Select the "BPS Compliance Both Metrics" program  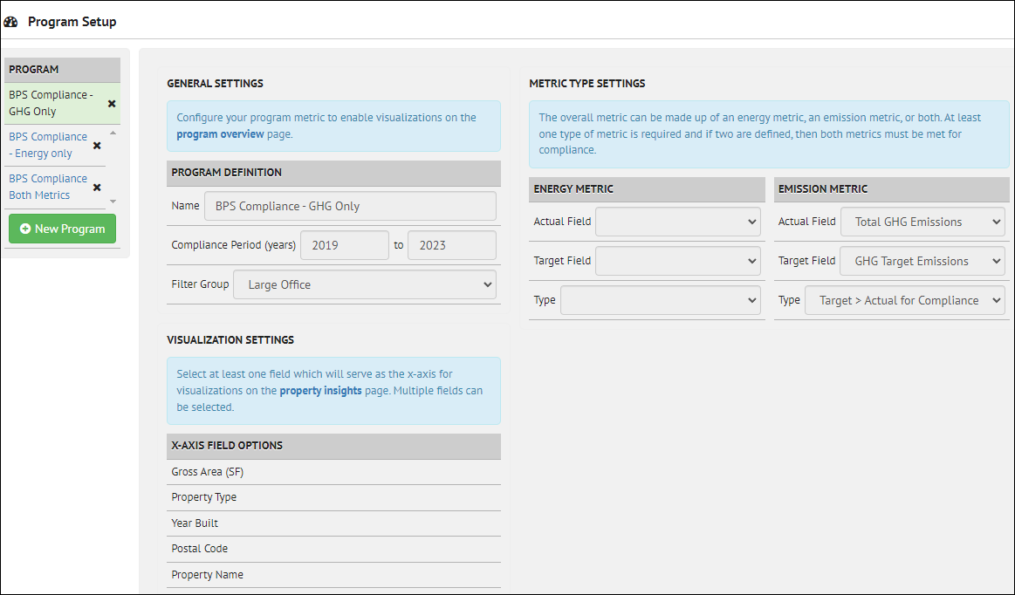pos(48,186)
